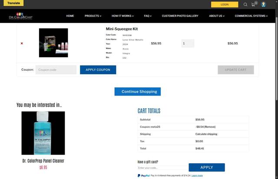The height and width of the screenshot is (179, 278).
Task: Click the APPLY COUPON button
Action: tap(98, 70)
